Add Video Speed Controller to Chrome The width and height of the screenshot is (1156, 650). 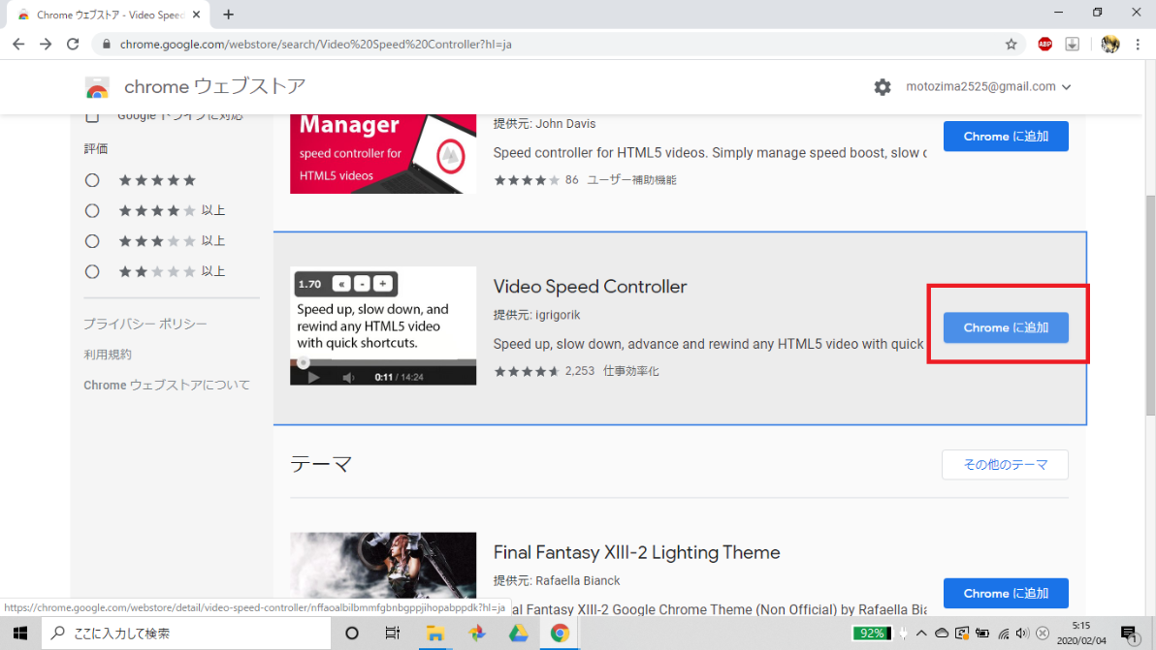pyautogui.click(x=1006, y=327)
